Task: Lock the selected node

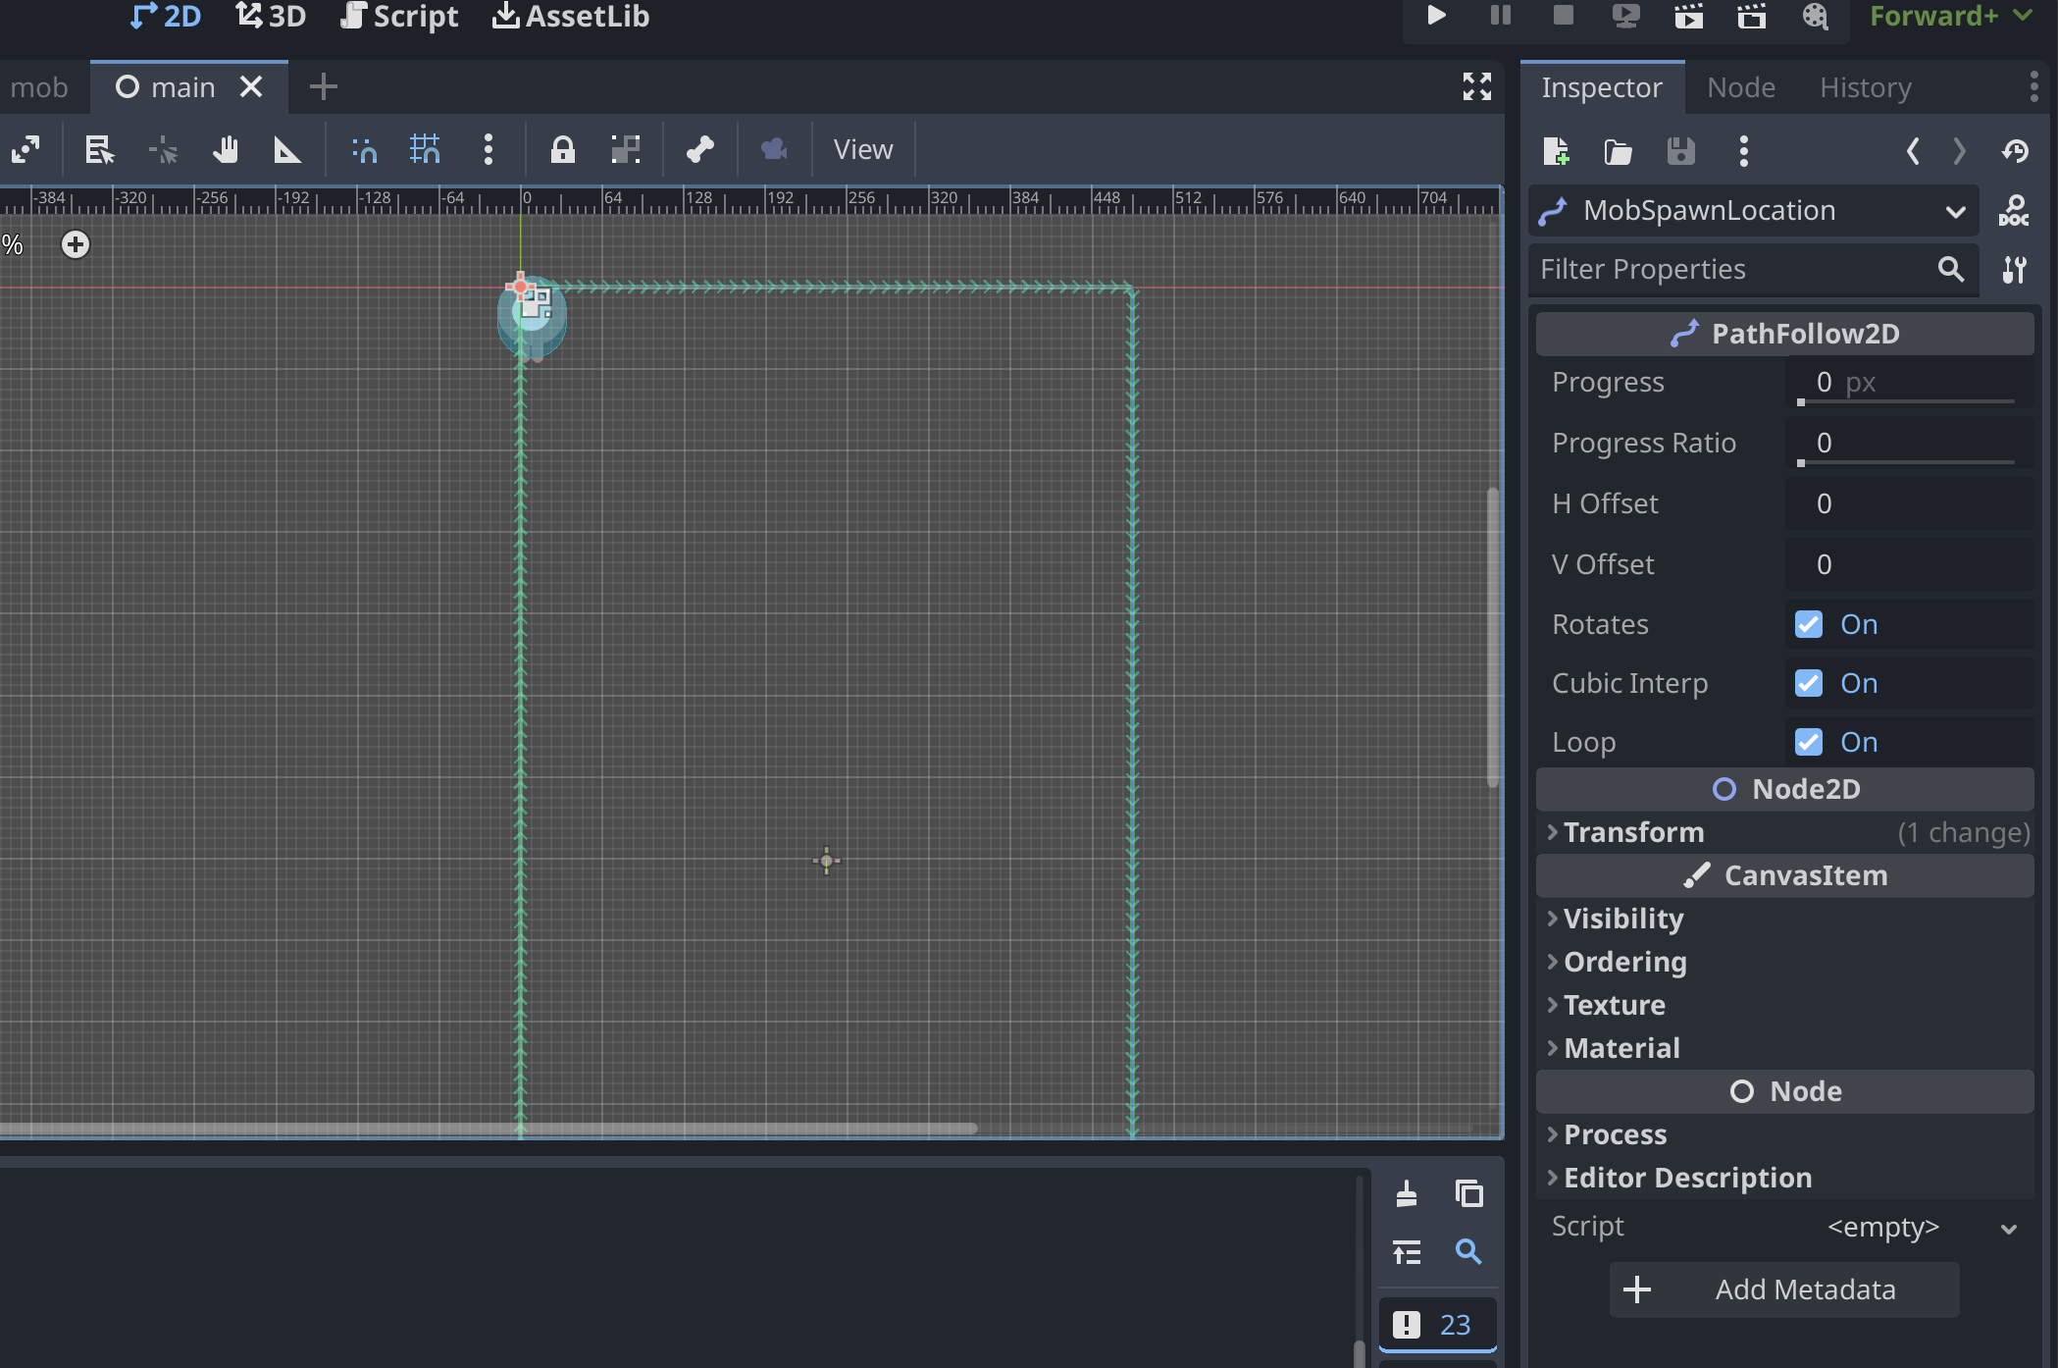Action: coord(562,150)
